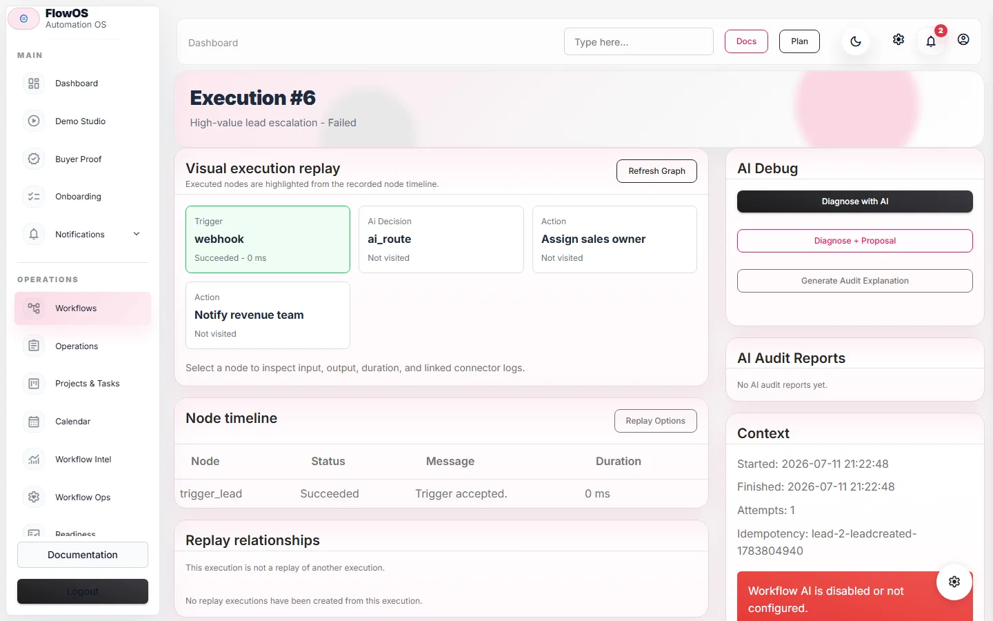Screen dimensions: 993x621
Task: Click the 0 ms duration cell
Action: 597,494
